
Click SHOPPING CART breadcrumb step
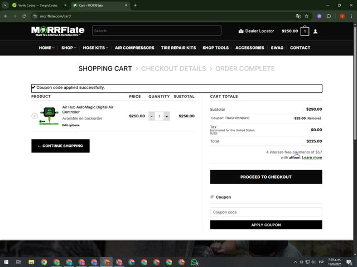click(x=105, y=68)
